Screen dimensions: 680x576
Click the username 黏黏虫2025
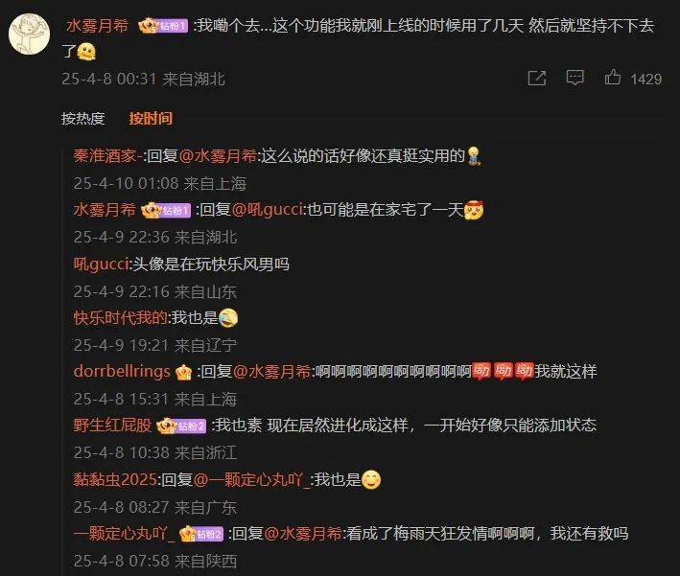tap(115, 480)
